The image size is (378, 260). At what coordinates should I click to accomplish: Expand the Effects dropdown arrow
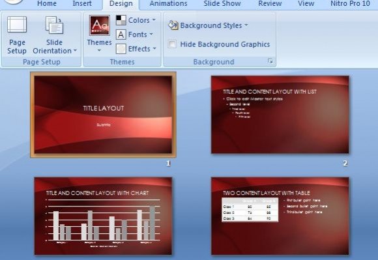click(154, 49)
